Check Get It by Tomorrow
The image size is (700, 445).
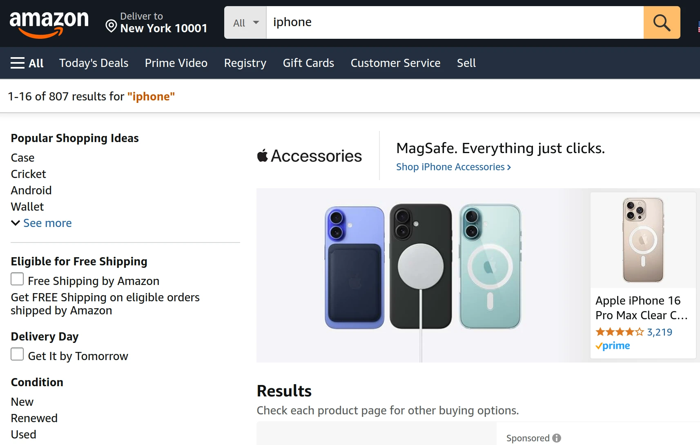(x=17, y=354)
